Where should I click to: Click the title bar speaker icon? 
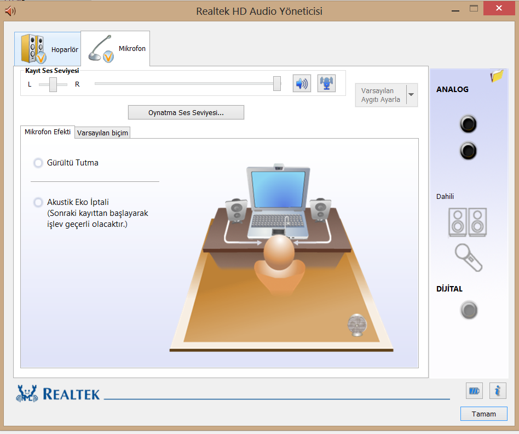point(10,12)
